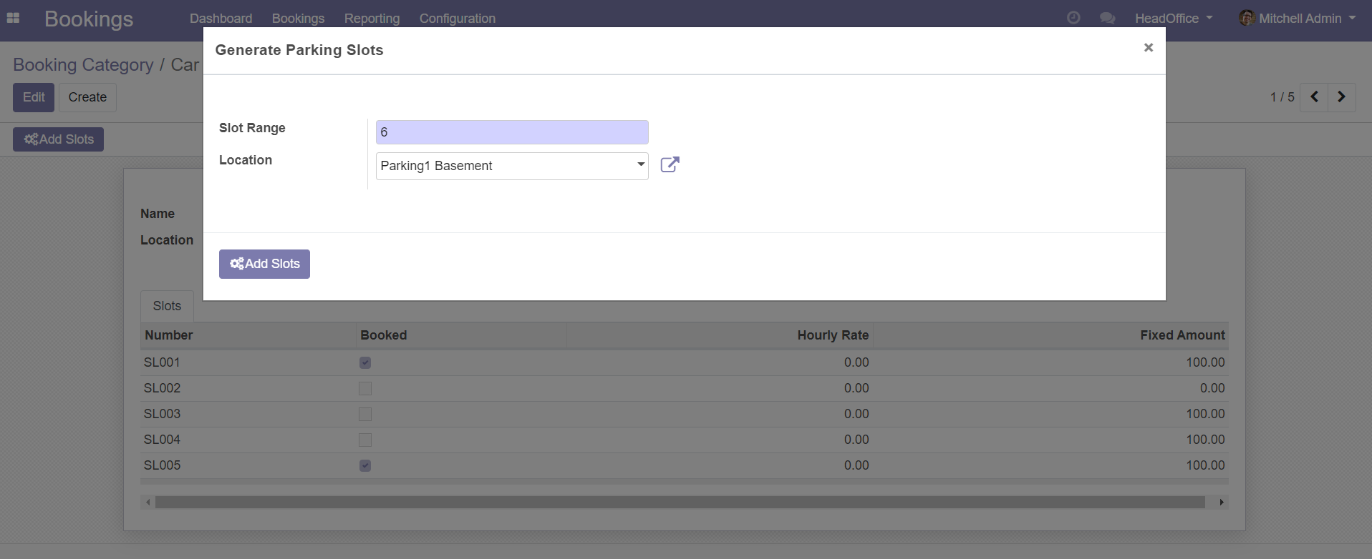Uncheck Booked checkbox for SL005
This screenshot has height=559, width=1372.
pos(365,465)
